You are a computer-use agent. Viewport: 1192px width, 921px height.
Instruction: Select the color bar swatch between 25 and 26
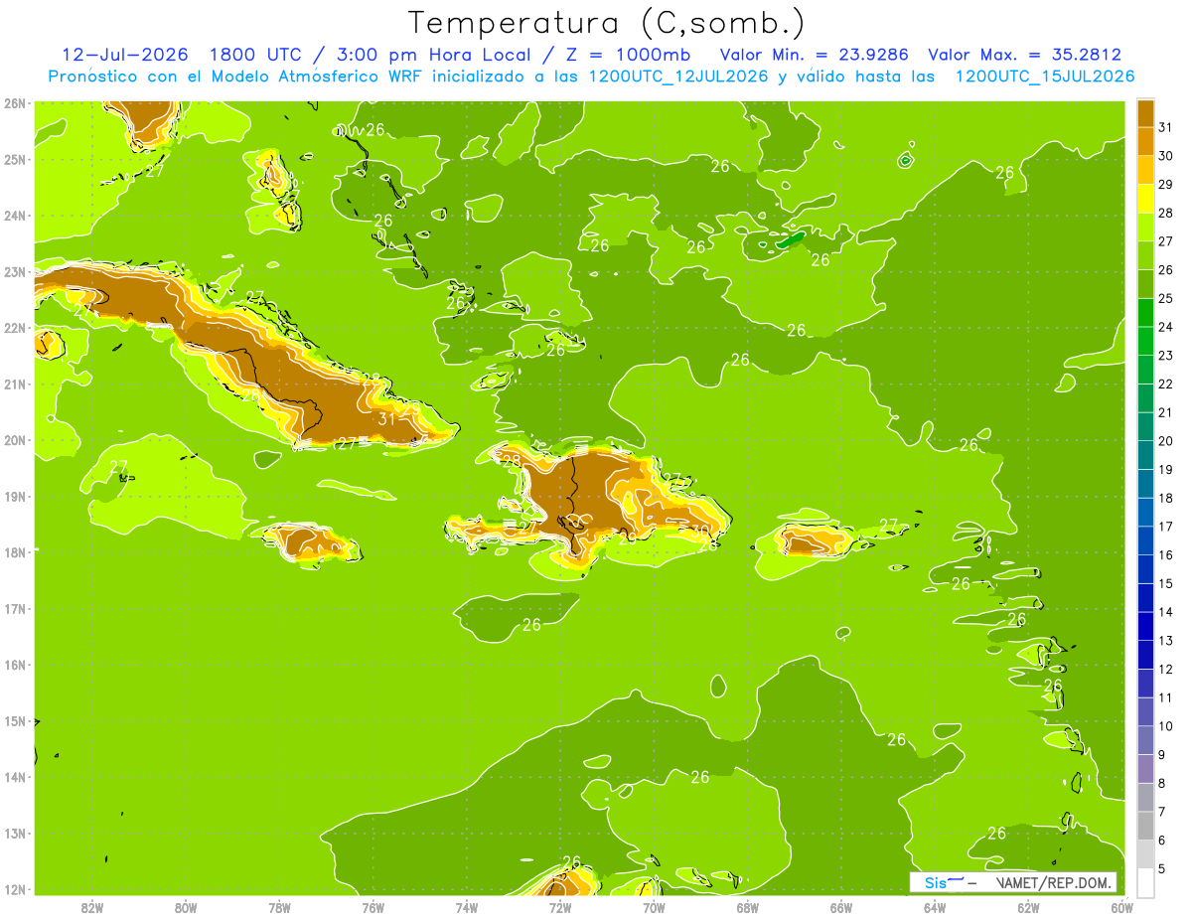(x=1145, y=284)
